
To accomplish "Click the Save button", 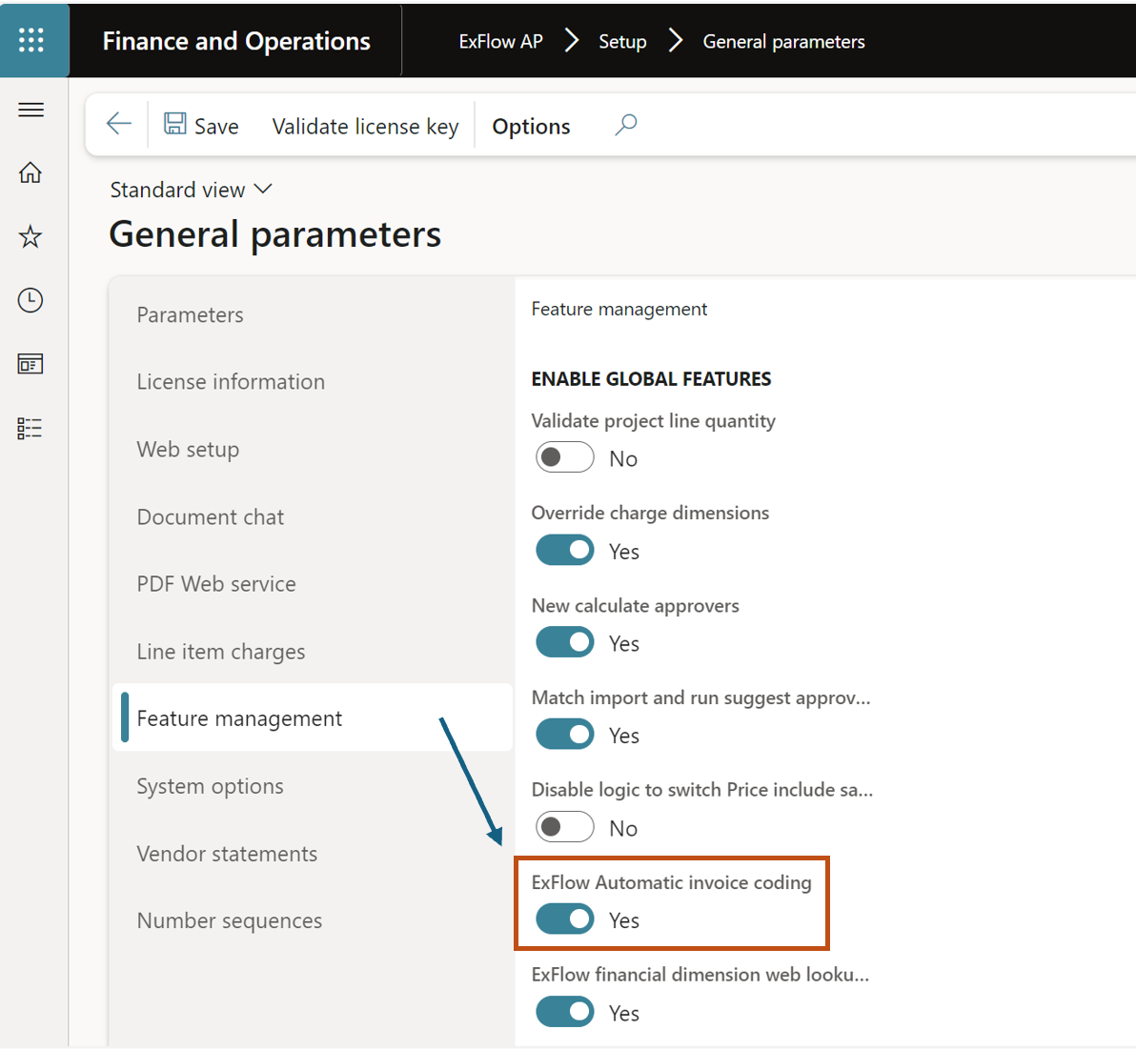I will point(201,125).
